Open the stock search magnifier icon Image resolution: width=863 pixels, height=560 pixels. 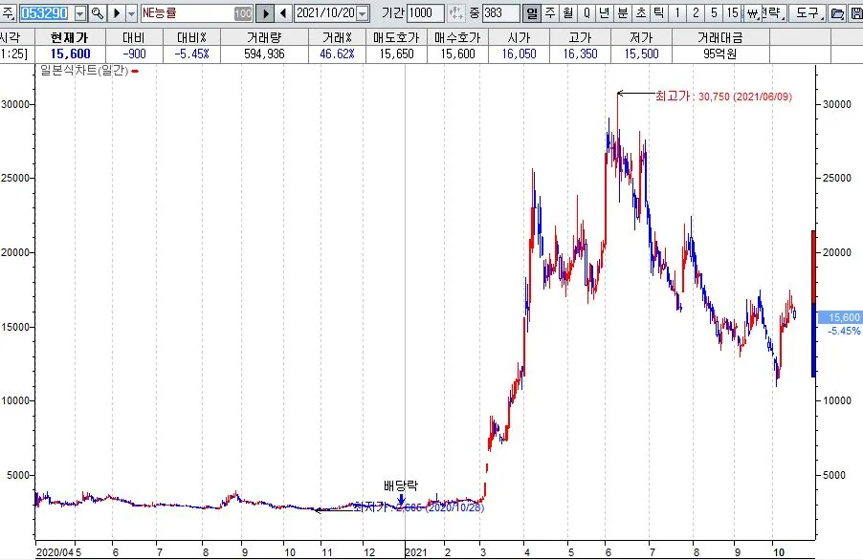98,12
